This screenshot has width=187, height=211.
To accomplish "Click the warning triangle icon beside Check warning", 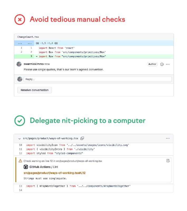I will [x=20, y=161].
